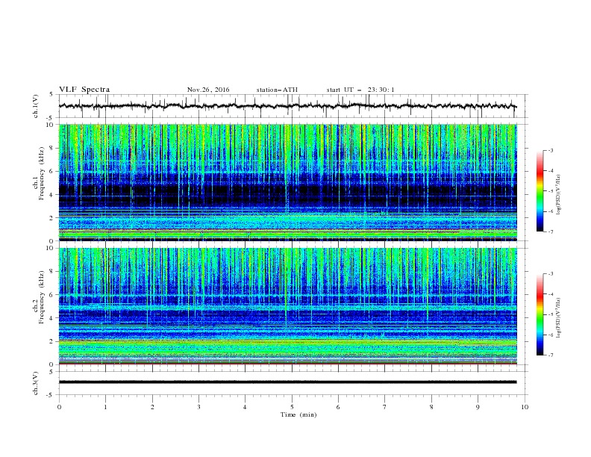
Task: Click time axis tick label "6"
Action: (338, 407)
